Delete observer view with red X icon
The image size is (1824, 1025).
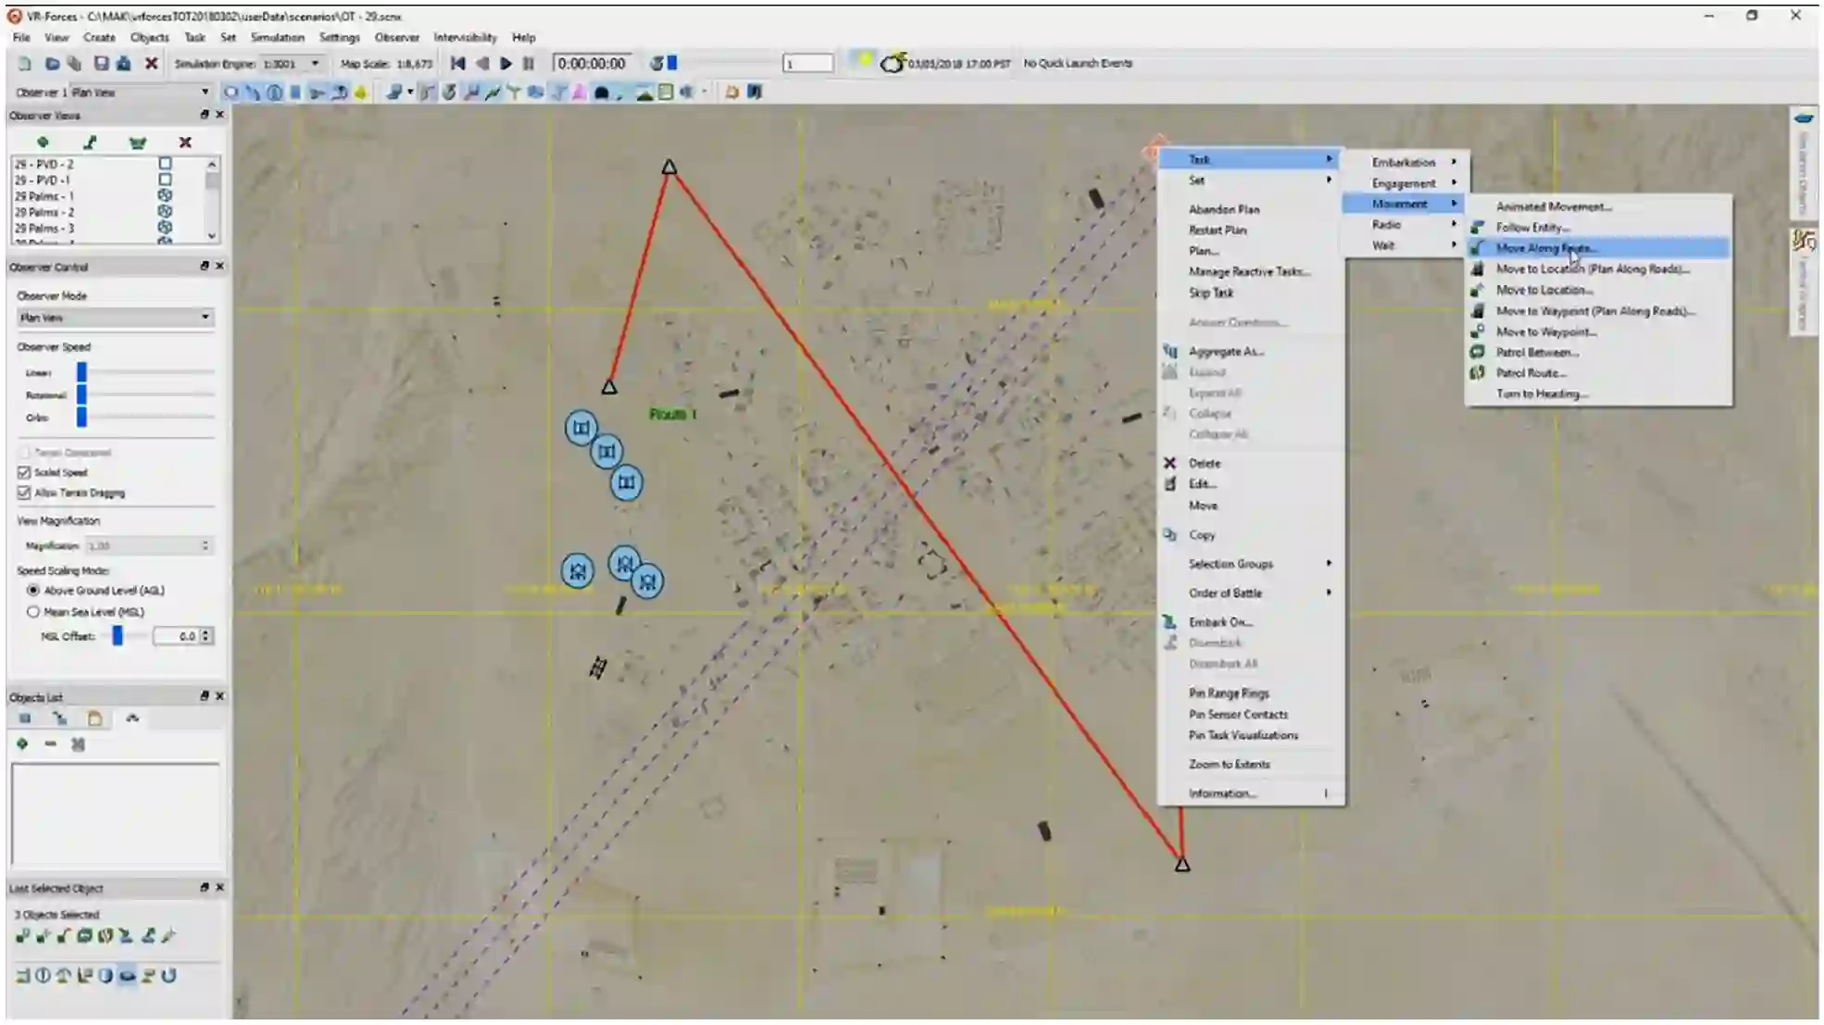point(185,143)
